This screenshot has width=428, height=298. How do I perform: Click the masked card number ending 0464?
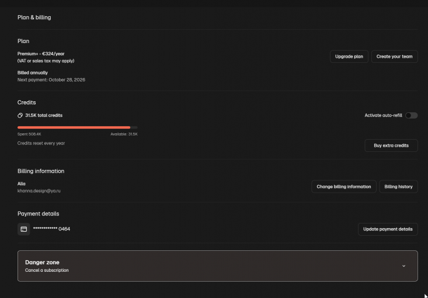pos(51,229)
